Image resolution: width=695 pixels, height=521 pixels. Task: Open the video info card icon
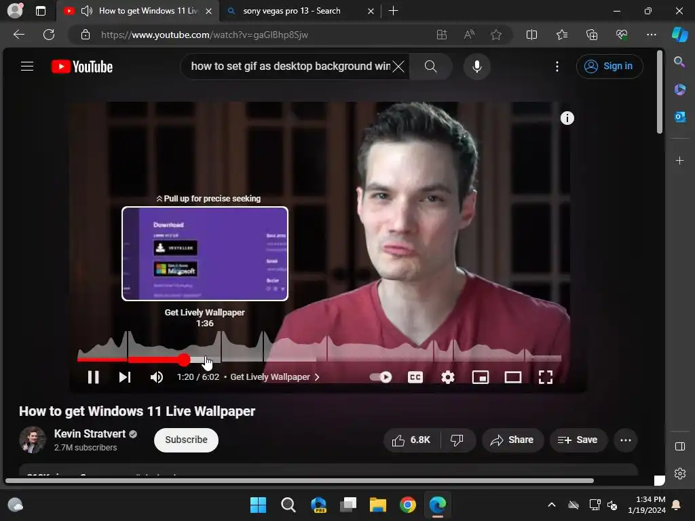[x=567, y=118]
